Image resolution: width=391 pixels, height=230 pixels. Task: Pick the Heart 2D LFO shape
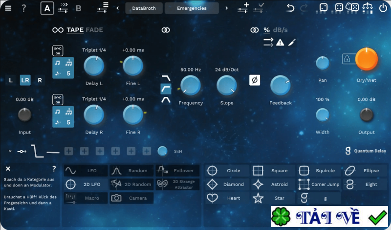click(x=227, y=198)
